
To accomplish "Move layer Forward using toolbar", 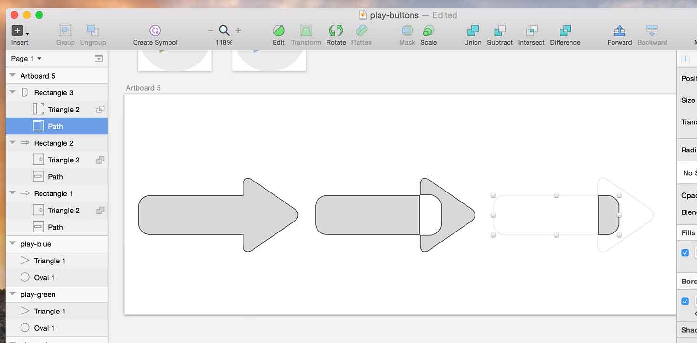I will point(620,30).
